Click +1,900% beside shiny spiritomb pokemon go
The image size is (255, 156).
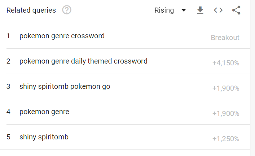pyautogui.click(x=226, y=88)
